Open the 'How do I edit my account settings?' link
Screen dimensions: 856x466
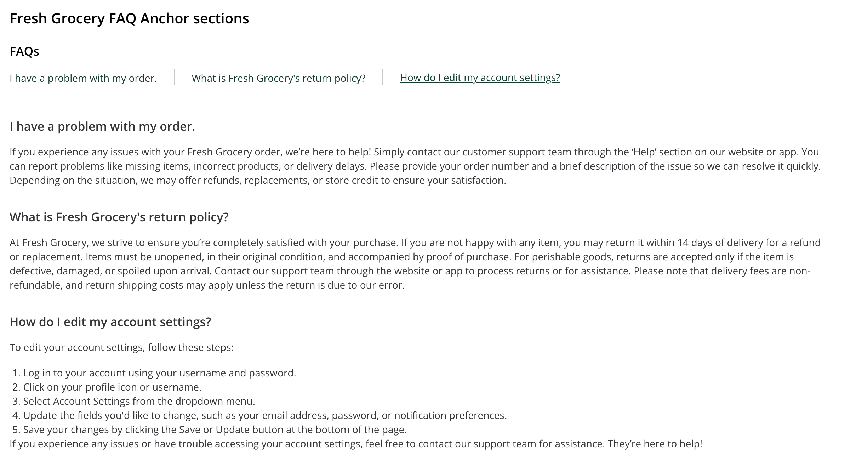pyautogui.click(x=480, y=77)
